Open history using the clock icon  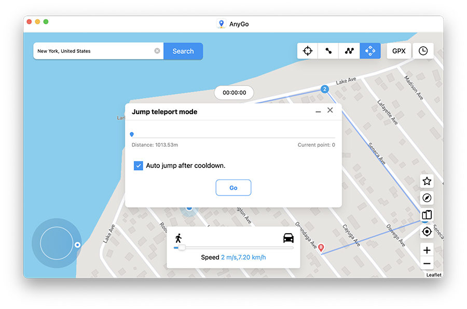(423, 51)
